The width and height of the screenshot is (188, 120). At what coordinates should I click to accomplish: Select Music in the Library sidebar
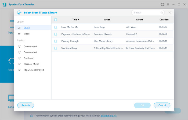pyautogui.click(x=27, y=28)
